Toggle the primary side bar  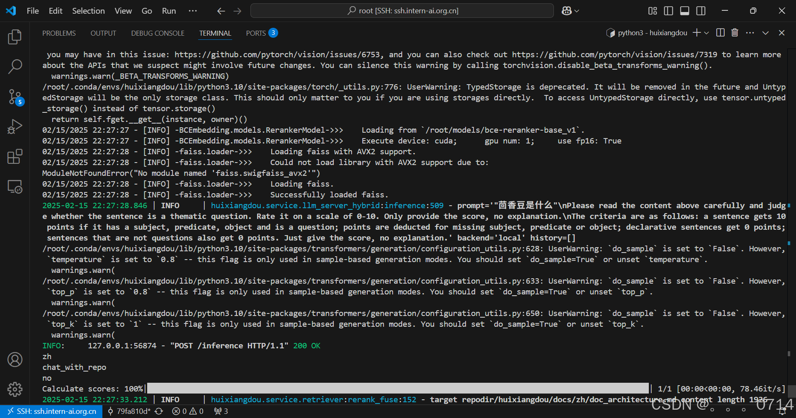click(668, 11)
